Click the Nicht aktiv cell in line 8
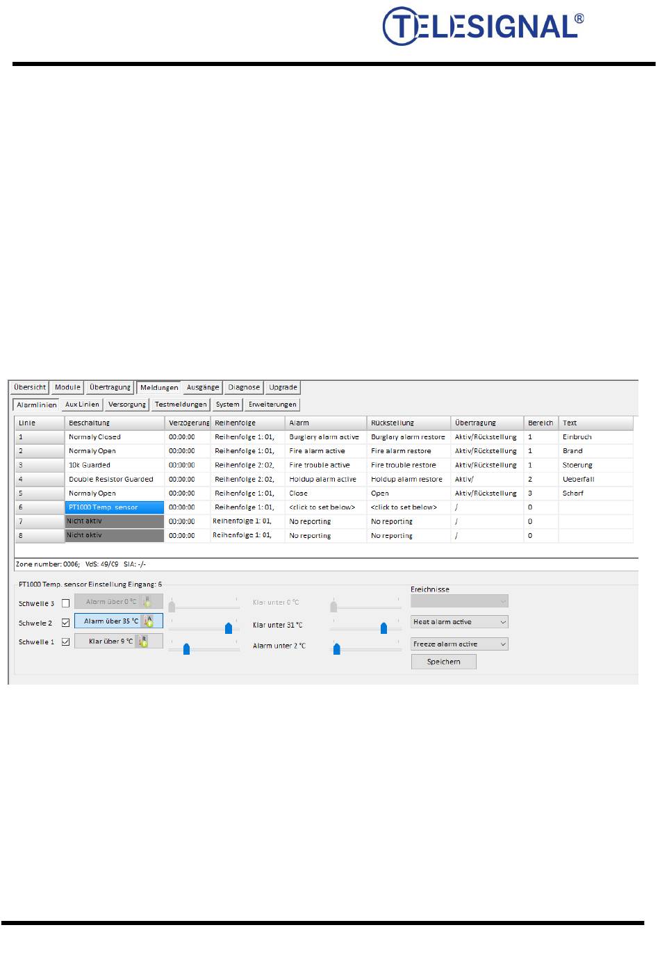This screenshot has width=660, height=964. click(x=115, y=535)
